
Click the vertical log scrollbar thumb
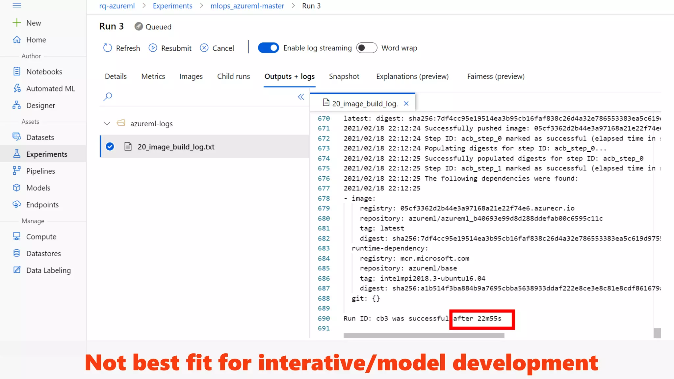[x=657, y=333]
